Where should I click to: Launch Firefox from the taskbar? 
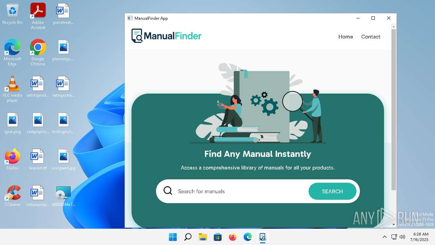click(232, 237)
